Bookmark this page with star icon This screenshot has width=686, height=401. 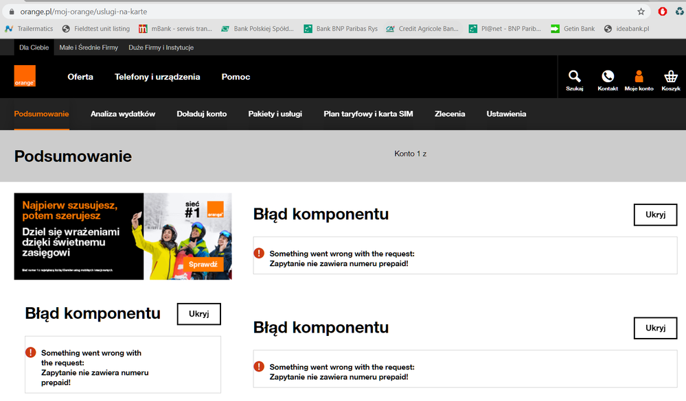[x=641, y=12]
